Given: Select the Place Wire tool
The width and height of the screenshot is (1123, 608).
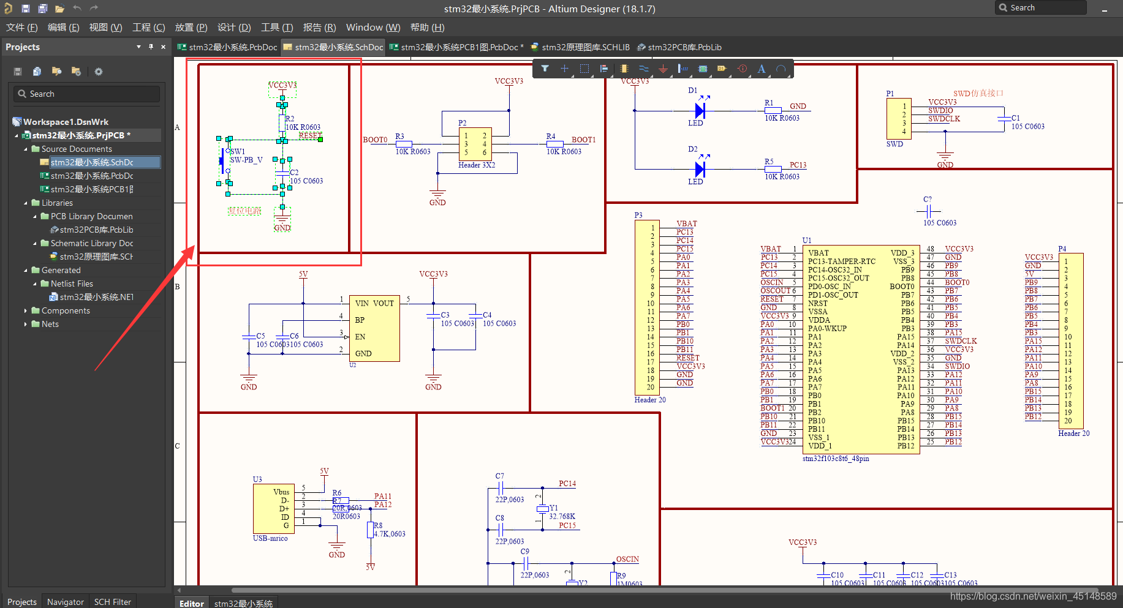Looking at the screenshot, I should (x=643, y=69).
